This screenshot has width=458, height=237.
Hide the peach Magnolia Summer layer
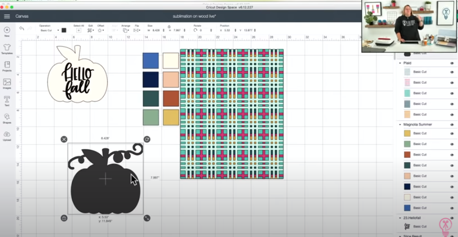[x=452, y=176]
